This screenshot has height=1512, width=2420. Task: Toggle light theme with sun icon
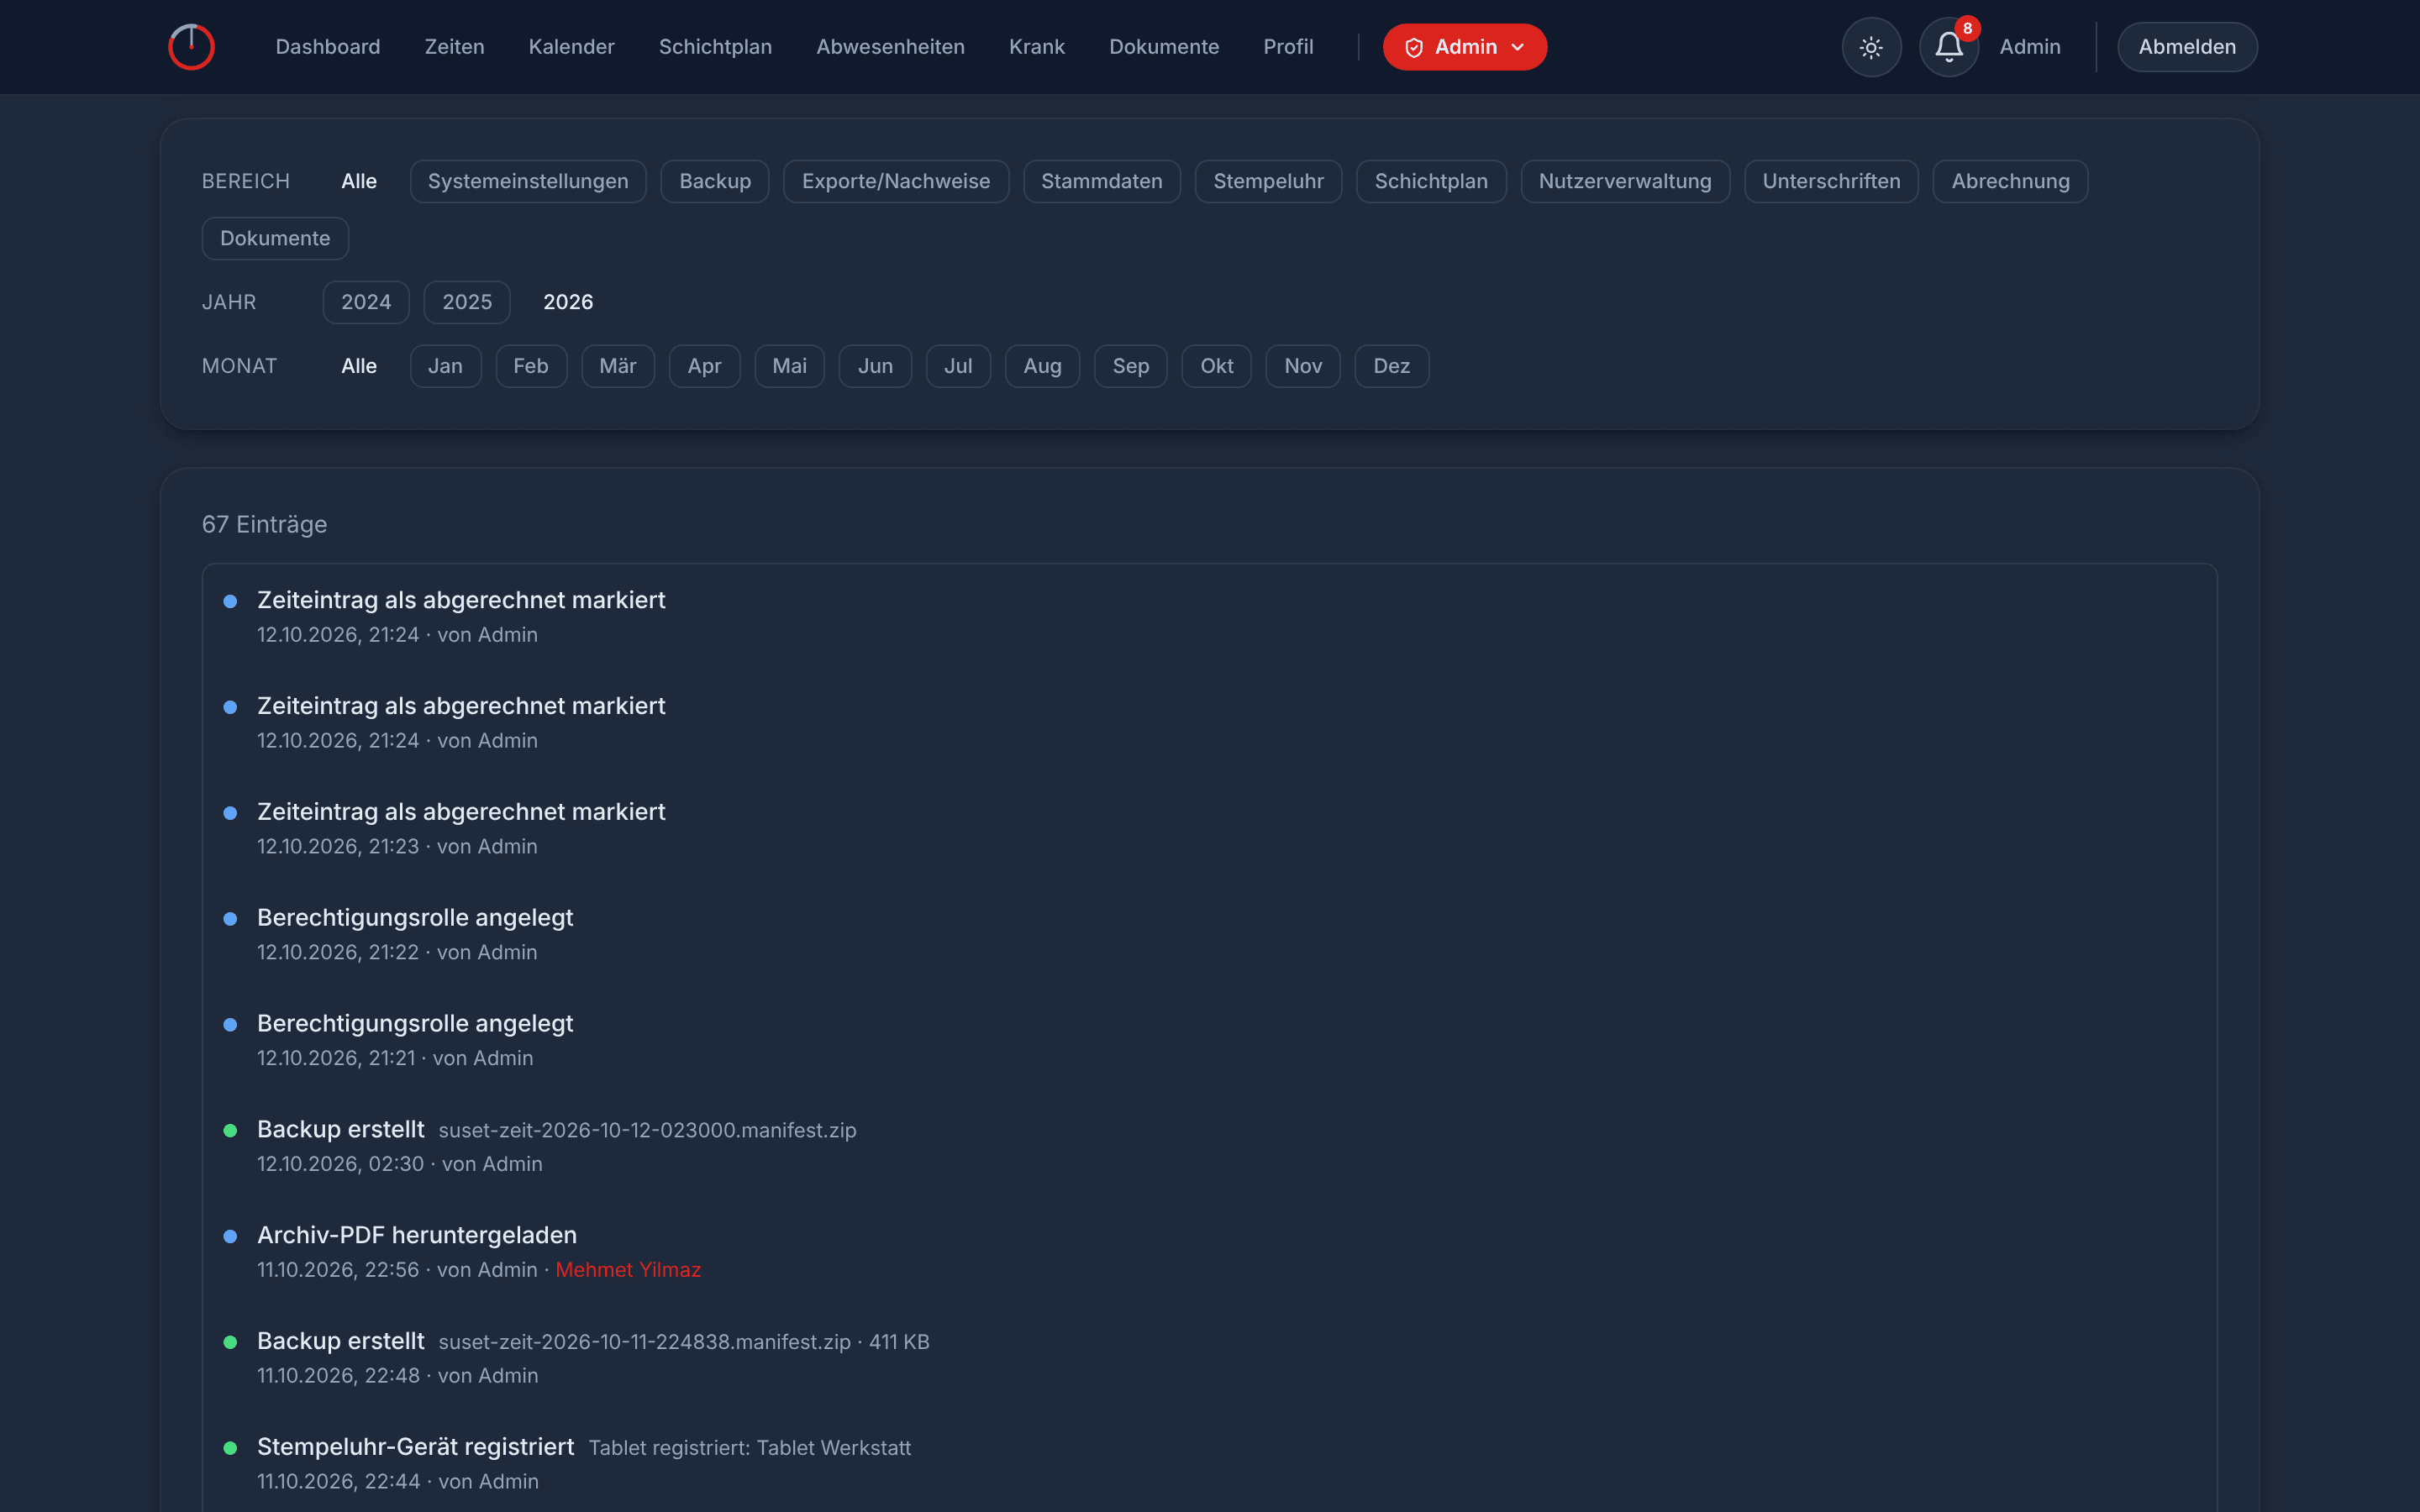[1871, 47]
